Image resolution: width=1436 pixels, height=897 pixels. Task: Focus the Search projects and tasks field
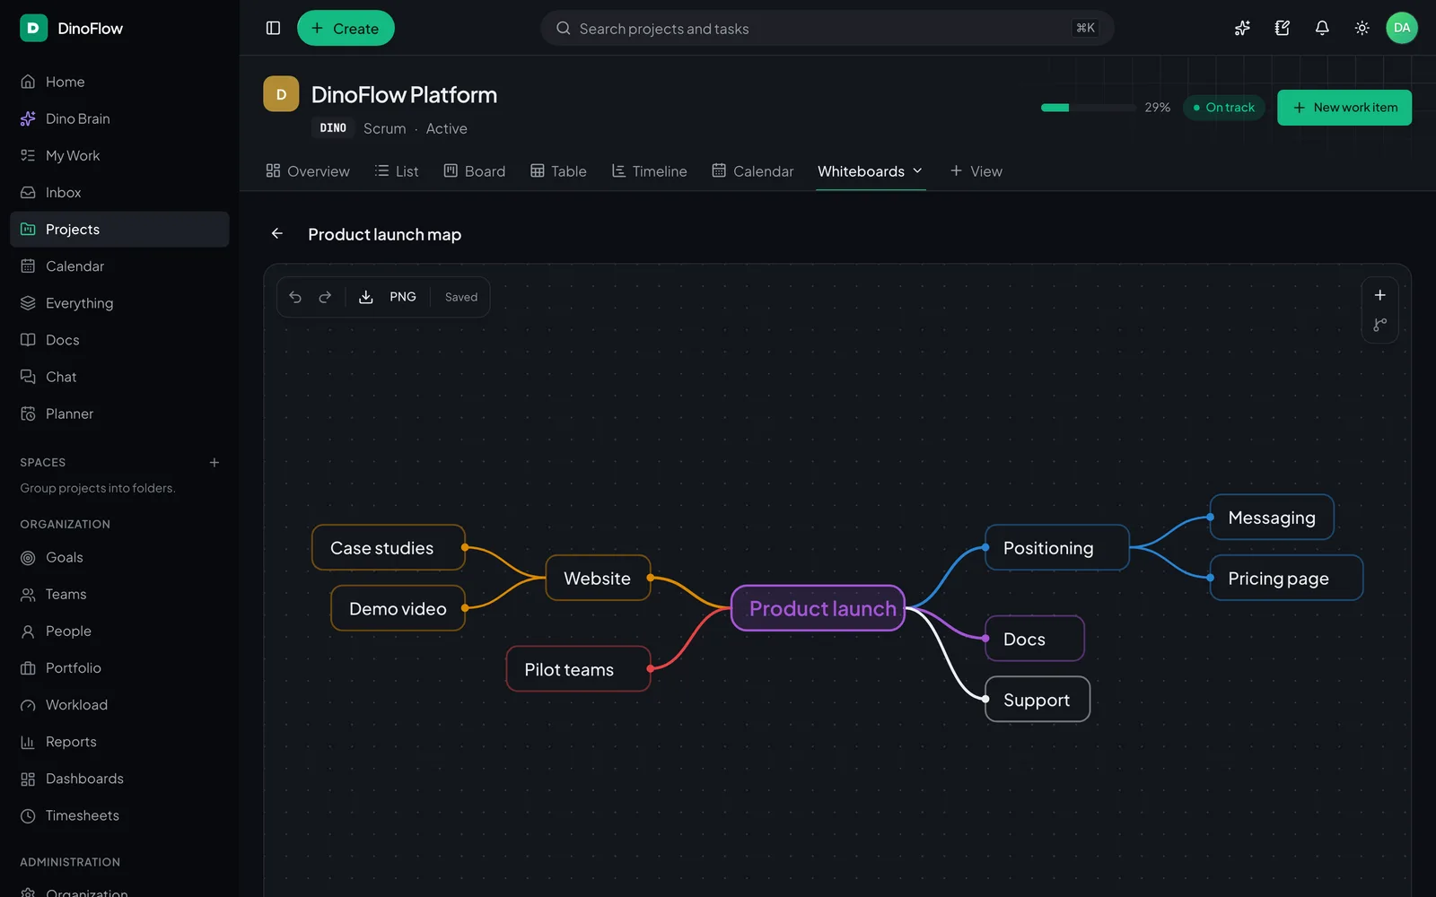(x=827, y=28)
